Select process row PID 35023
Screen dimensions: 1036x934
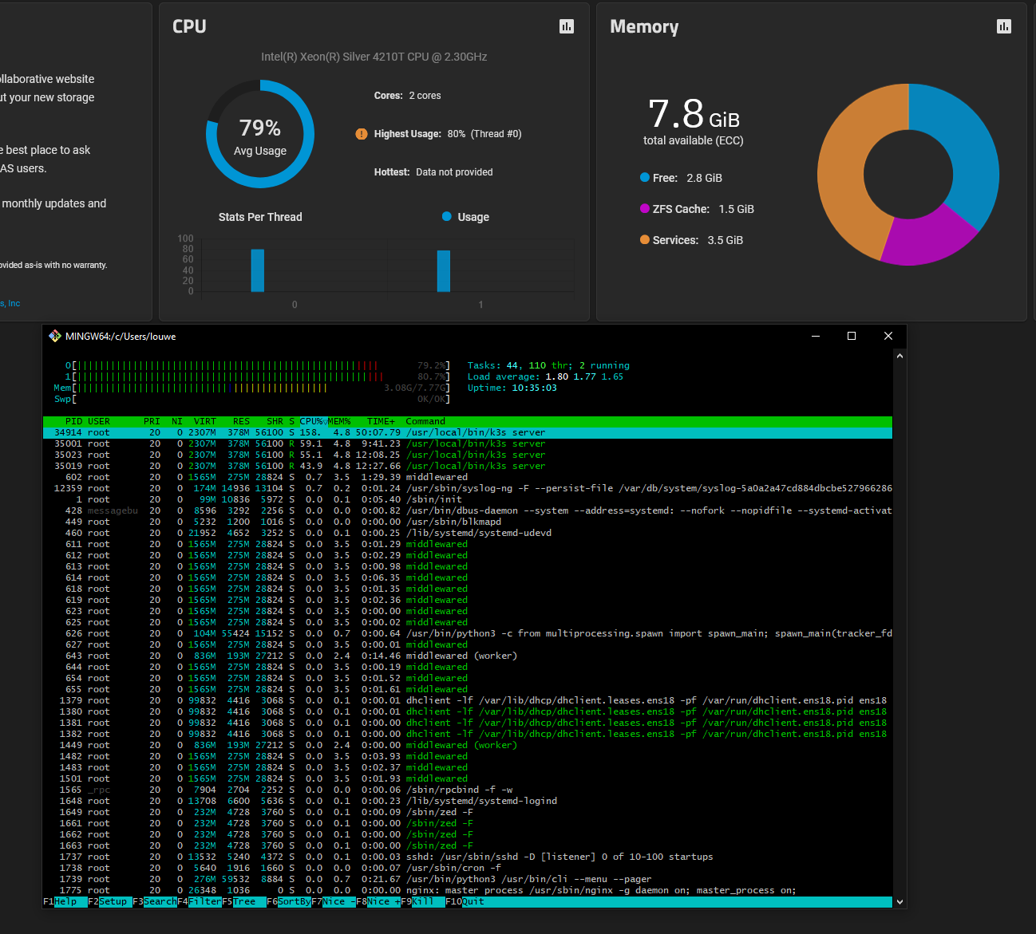pos(468,455)
